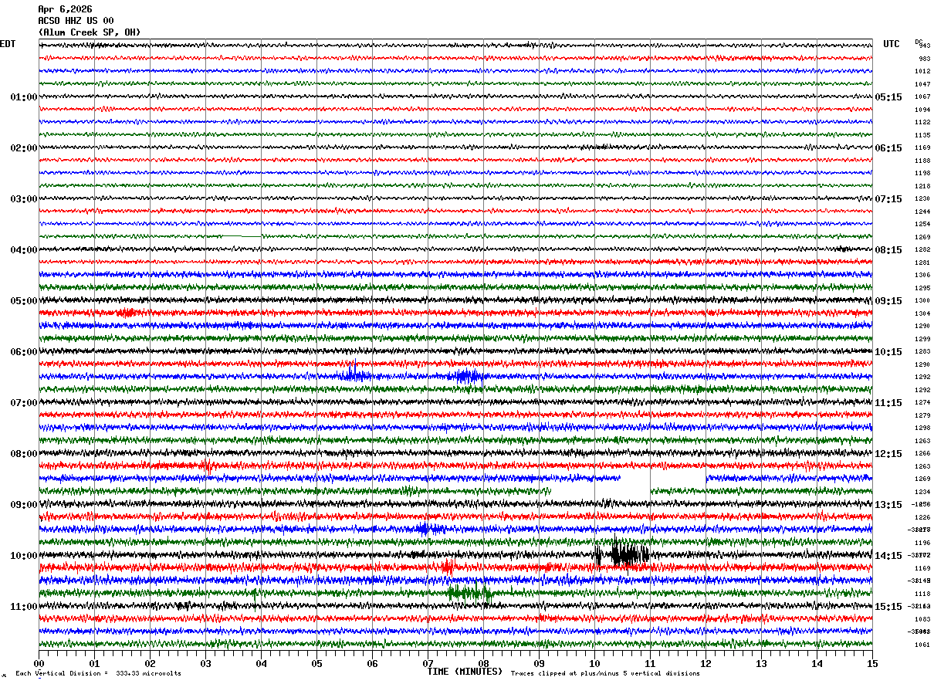This screenshot has width=934, height=684.
Task: Click the DC offset value '1300'
Action: [x=923, y=301]
